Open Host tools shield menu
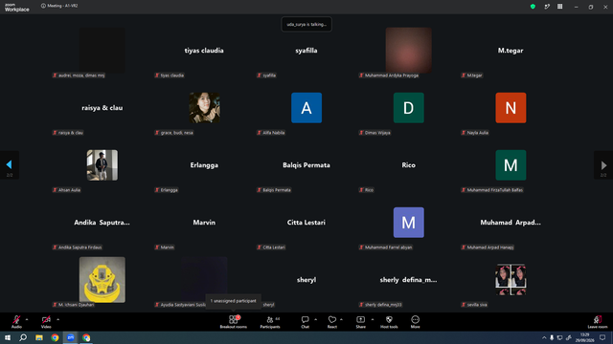This screenshot has height=344, width=613. [389, 322]
